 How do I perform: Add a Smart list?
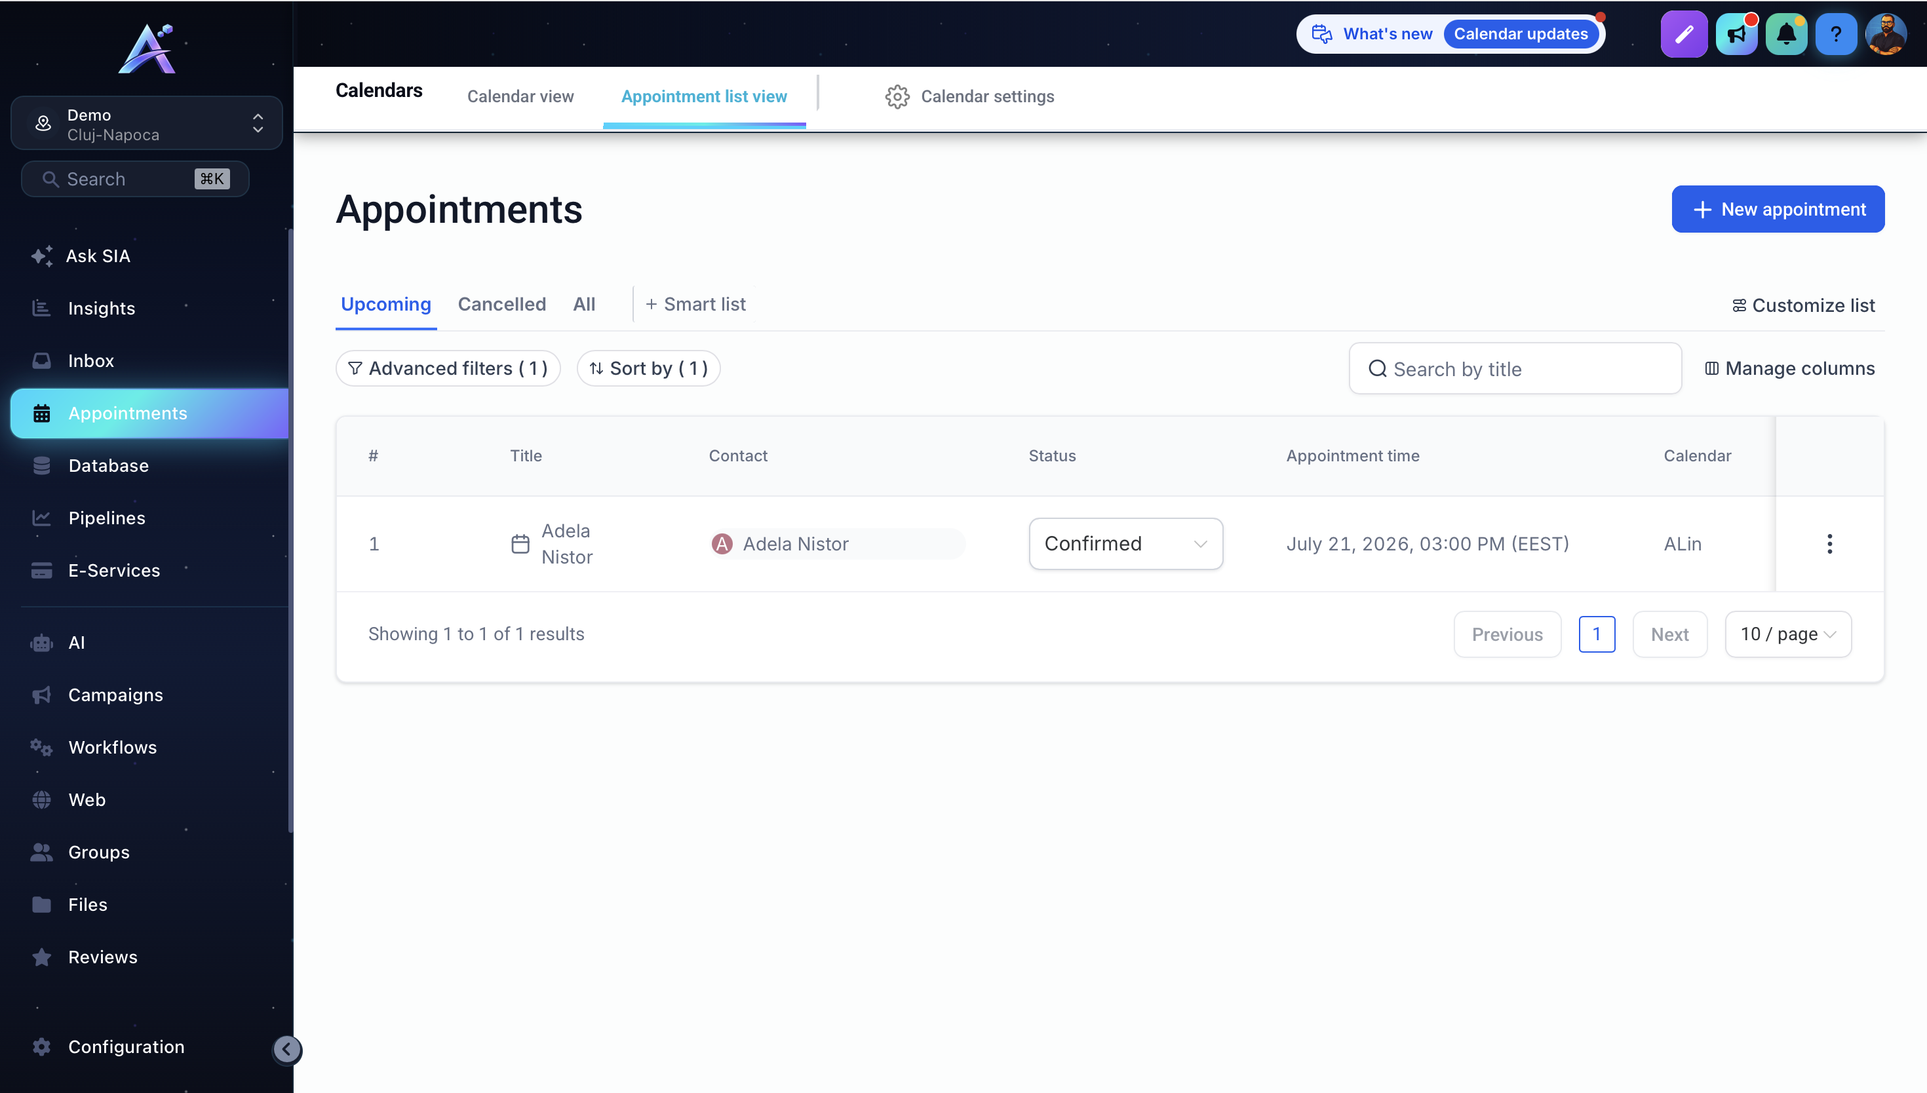click(x=695, y=305)
